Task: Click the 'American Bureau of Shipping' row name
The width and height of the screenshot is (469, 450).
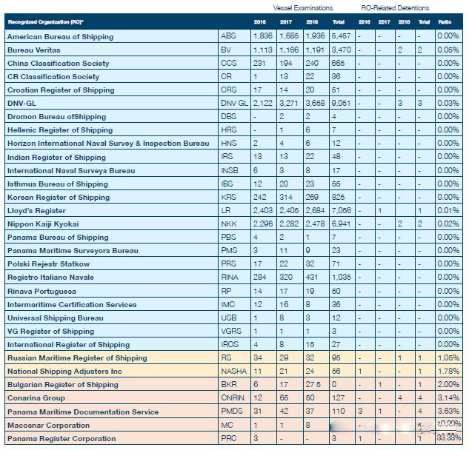Action: (61, 37)
